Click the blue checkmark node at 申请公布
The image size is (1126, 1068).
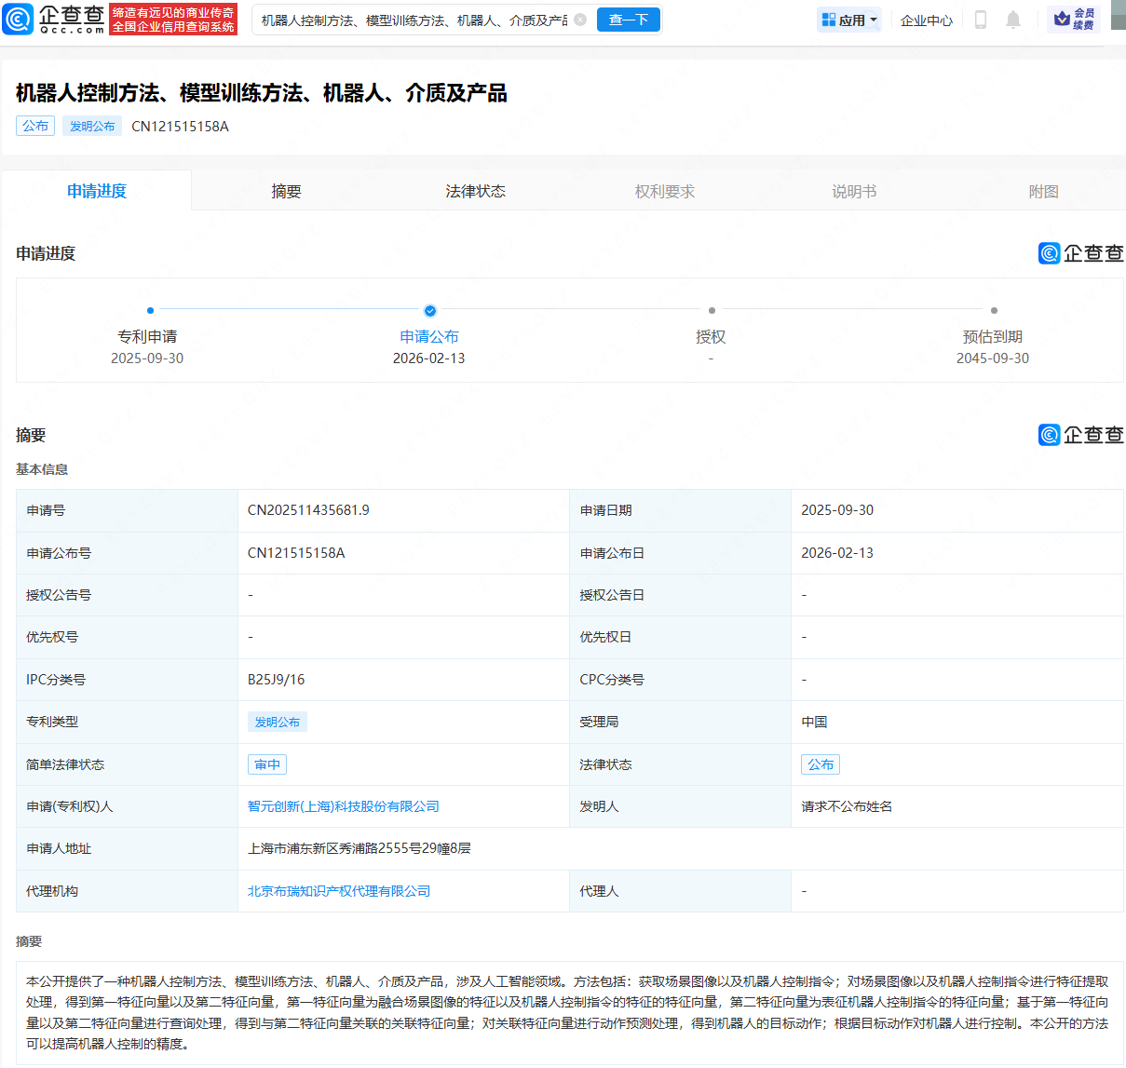(430, 311)
